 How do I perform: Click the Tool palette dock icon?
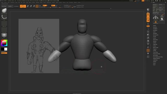pyautogui.click(x=165, y=2)
